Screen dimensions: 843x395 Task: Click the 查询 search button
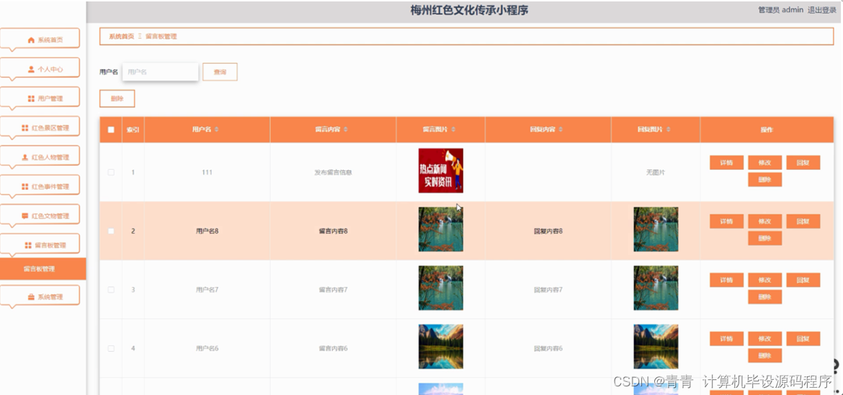click(220, 71)
